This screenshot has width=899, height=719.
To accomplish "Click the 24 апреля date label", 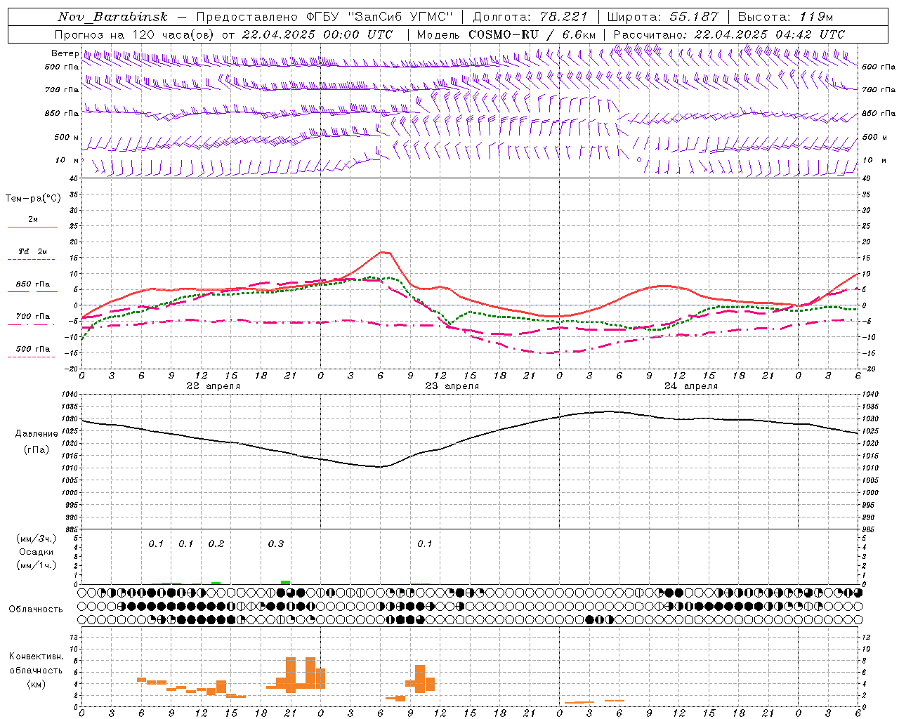I will click(x=690, y=386).
